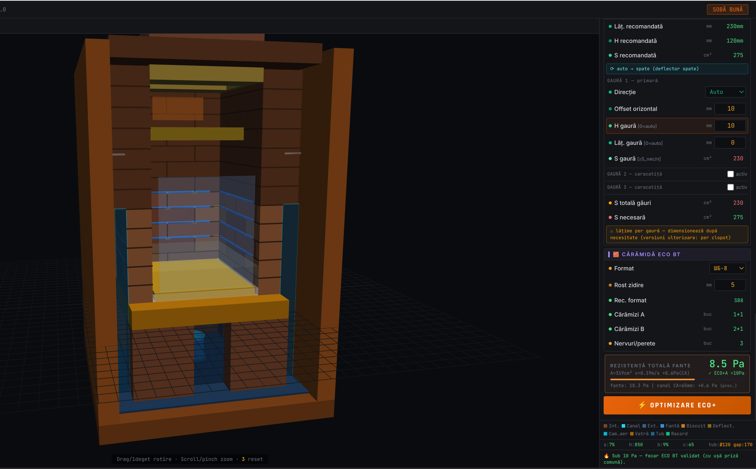Screen dimensions: 756x469
Task: Click the Lăț. gaură input field
Action: click(730, 143)
